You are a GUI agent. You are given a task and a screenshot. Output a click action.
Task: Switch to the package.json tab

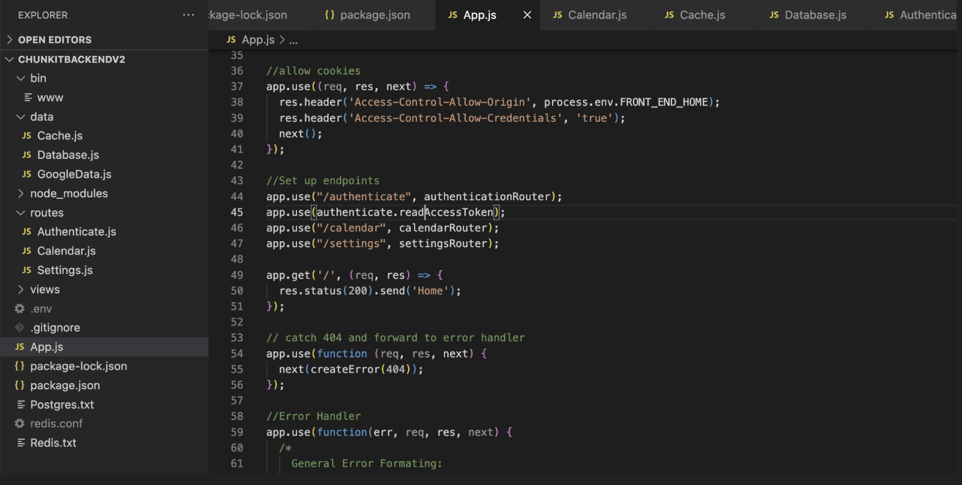373,15
